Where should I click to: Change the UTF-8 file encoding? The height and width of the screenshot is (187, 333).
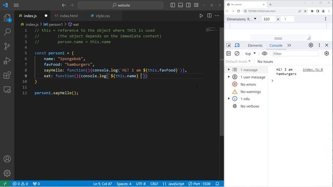(x=140, y=184)
